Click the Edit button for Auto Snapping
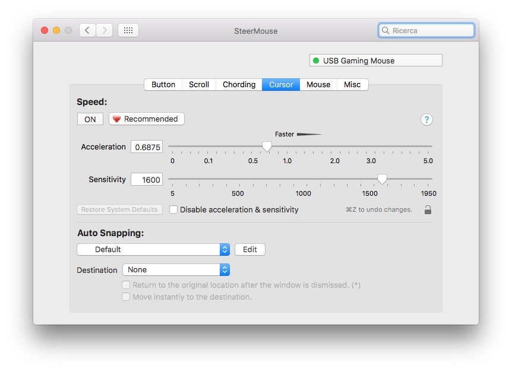Viewport: 512px width, 372px height. 250,249
